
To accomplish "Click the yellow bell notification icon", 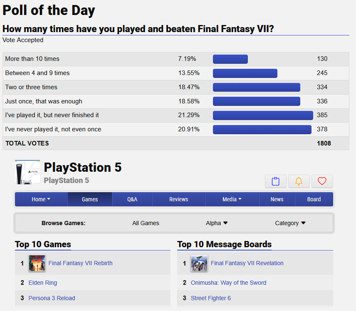I will pyautogui.click(x=299, y=181).
